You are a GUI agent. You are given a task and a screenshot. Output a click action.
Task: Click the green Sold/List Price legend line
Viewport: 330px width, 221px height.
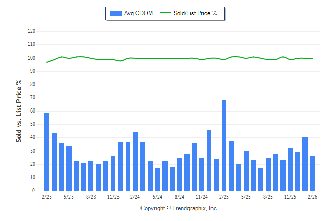tap(168, 13)
